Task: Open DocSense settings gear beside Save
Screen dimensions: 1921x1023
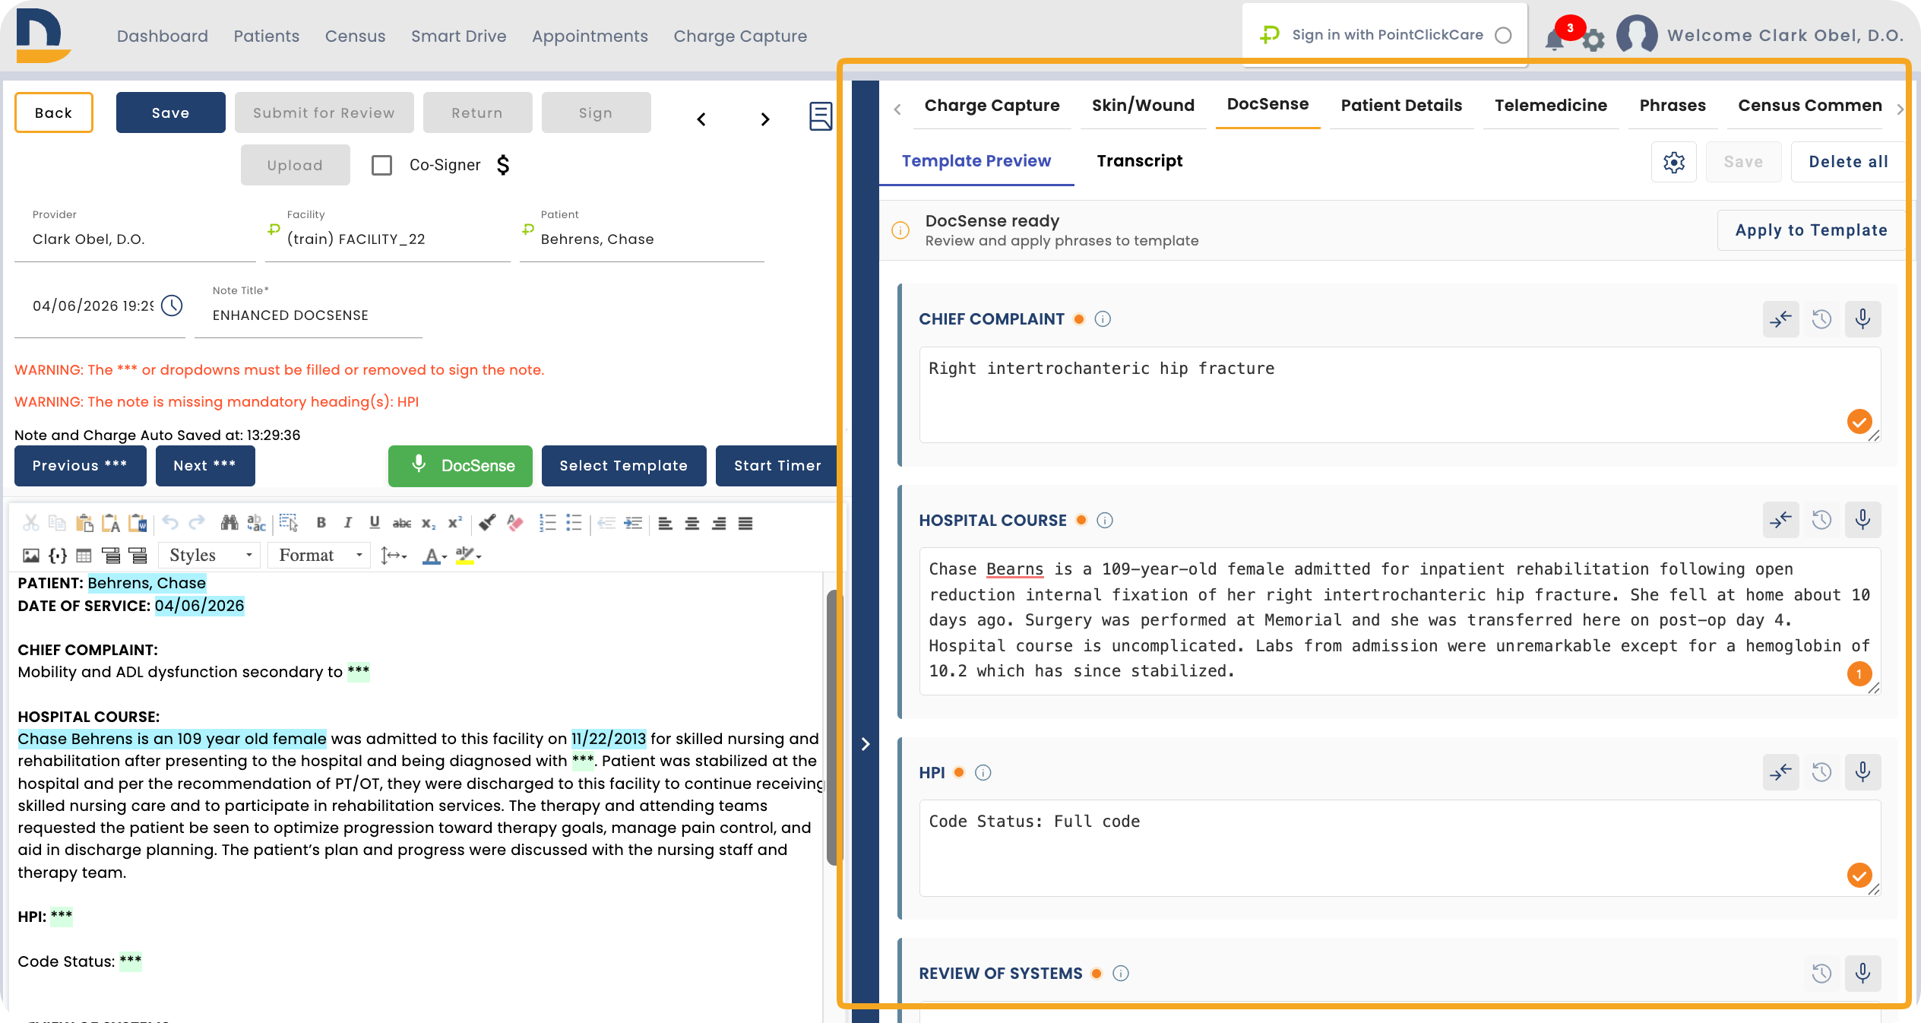Action: pos(1674,162)
